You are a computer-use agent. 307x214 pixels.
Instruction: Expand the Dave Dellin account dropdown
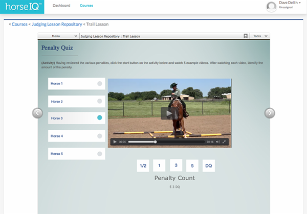click(290, 3)
